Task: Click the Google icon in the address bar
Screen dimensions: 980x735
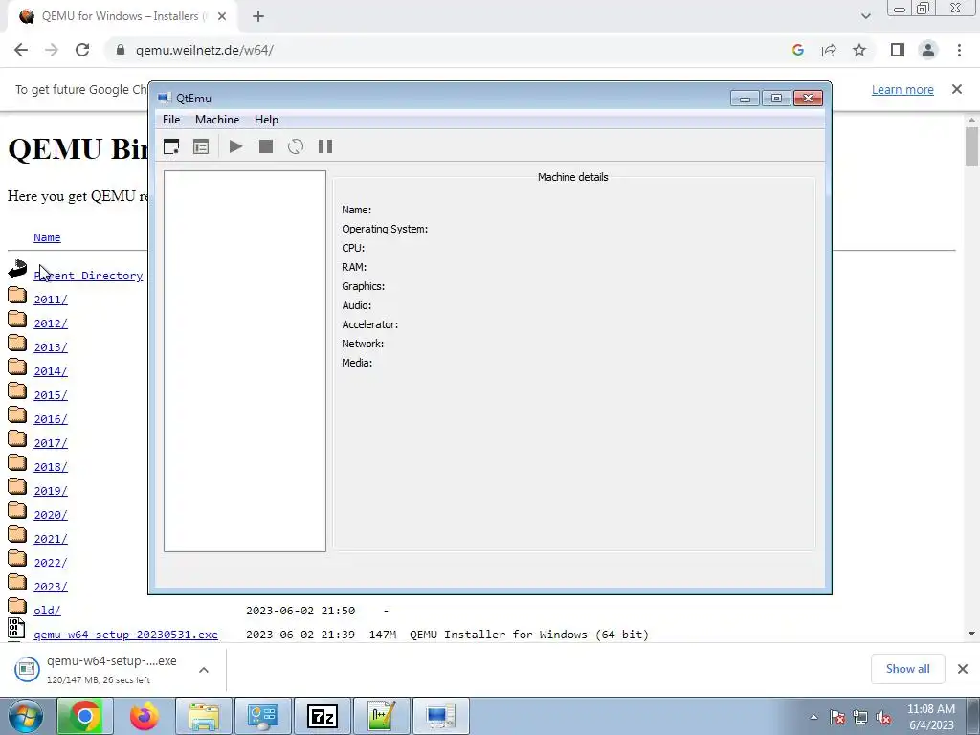Action: (x=797, y=50)
